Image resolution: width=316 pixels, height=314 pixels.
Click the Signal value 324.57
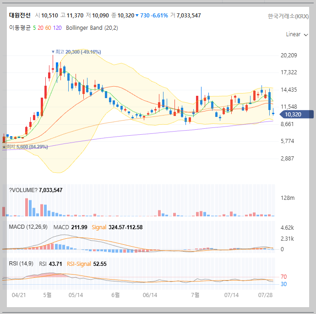point(117,227)
